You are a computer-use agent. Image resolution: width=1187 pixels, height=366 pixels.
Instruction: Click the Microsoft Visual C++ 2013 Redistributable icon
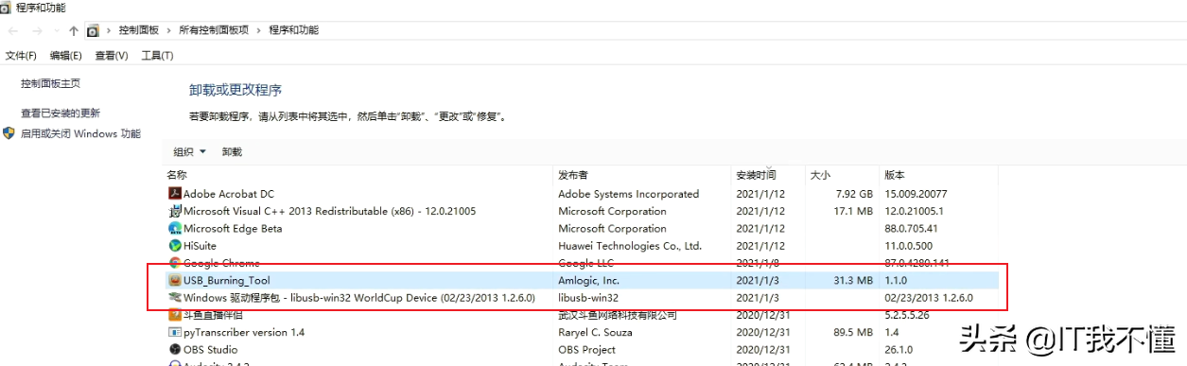click(x=174, y=211)
